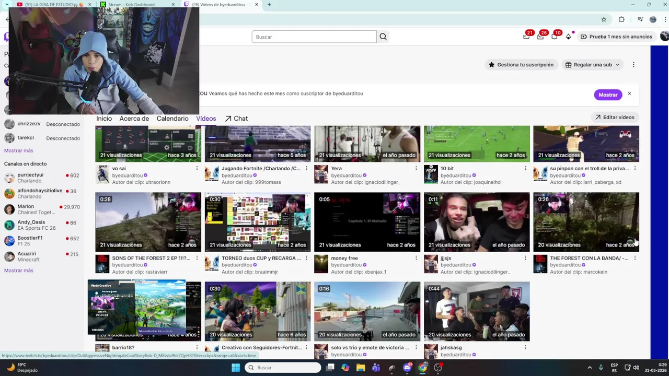The height and width of the screenshot is (376, 669).
Task: Open Chrome three-dot menu
Action: point(664,19)
